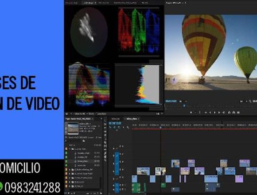
Task: Click the playhead on Program Monitor scrub bar
Action: (184, 106)
